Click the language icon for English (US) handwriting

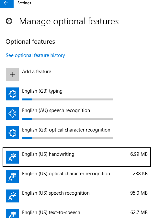[x=12, y=157]
